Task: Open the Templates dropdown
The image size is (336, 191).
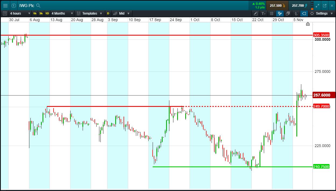Action: click(89, 13)
